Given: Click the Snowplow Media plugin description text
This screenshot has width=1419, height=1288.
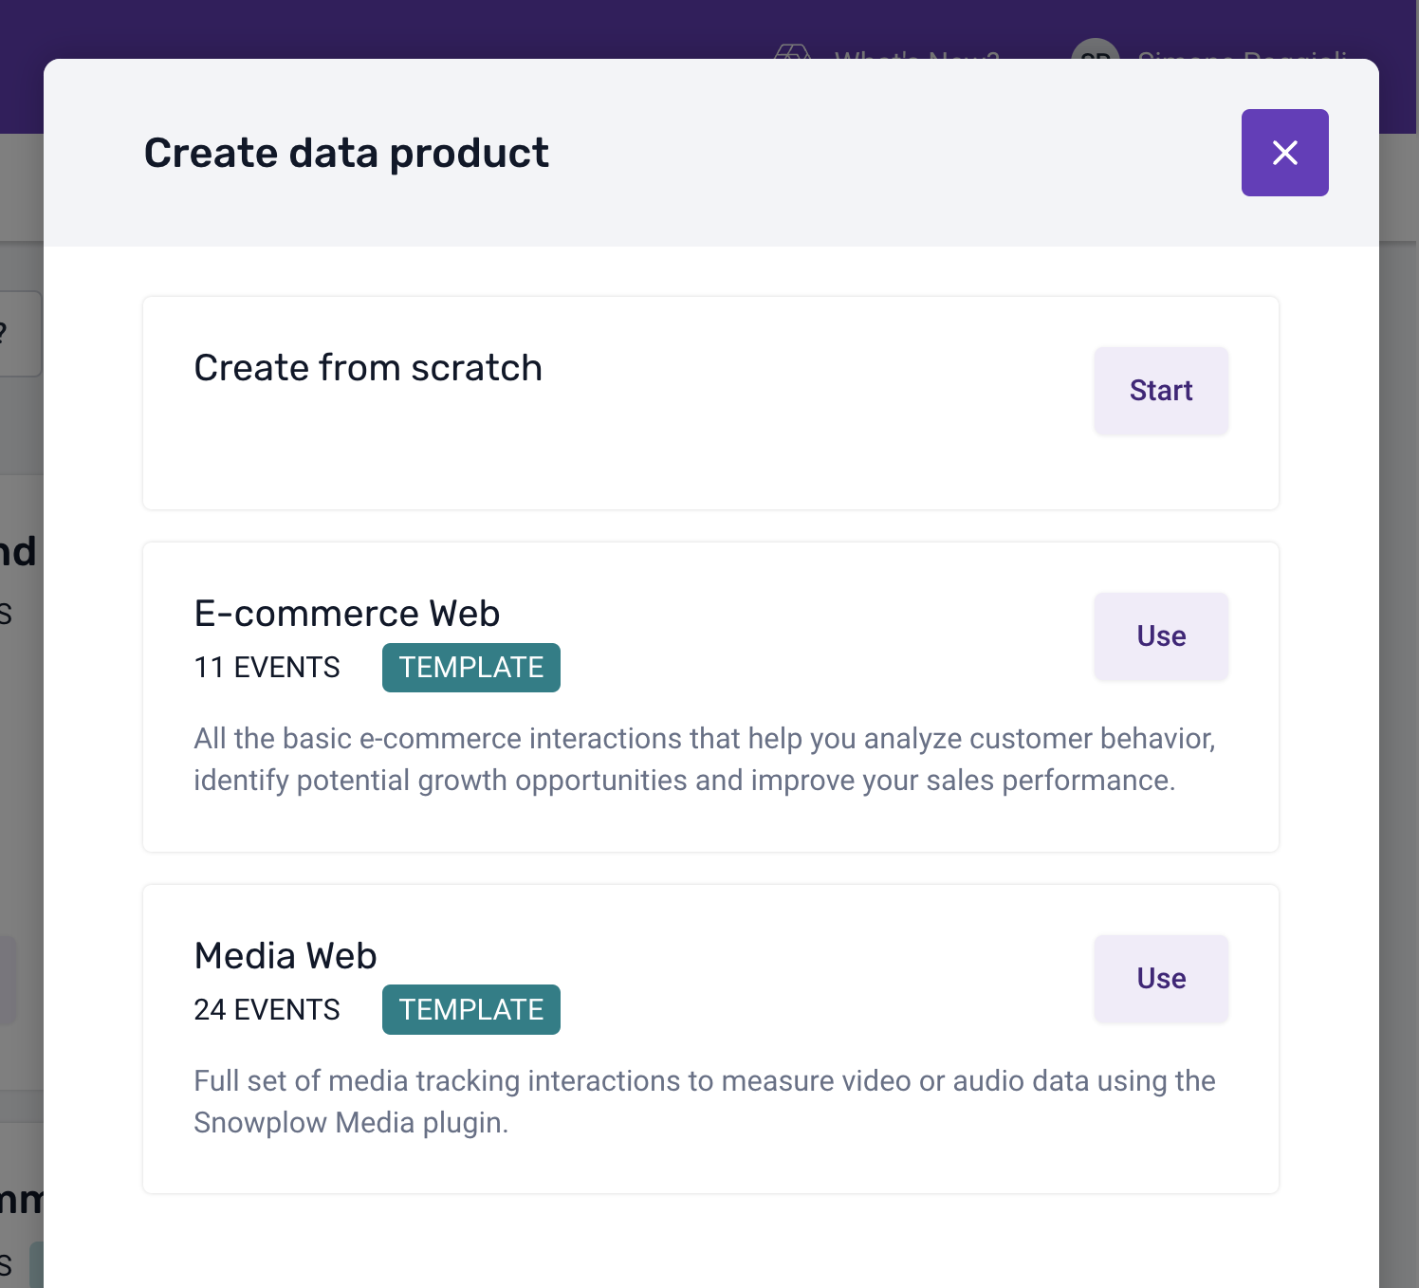Looking at the screenshot, I should point(705,1102).
